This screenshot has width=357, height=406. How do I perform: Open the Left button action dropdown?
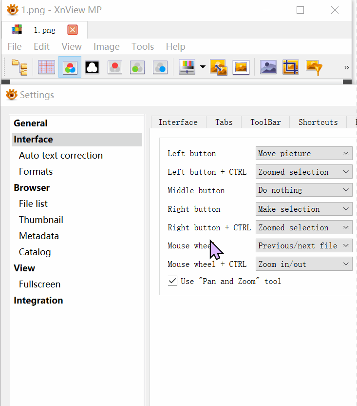pyautogui.click(x=304, y=153)
